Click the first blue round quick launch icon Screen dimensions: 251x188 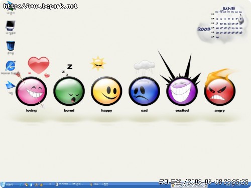pyautogui.click(x=21, y=184)
